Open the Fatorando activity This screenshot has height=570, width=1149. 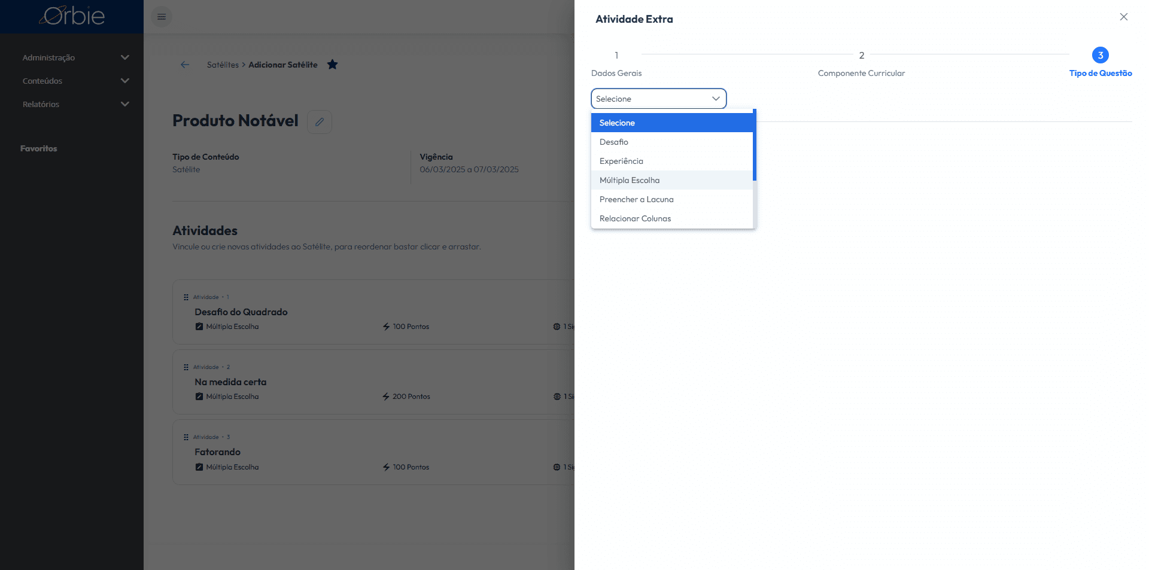[x=217, y=452]
